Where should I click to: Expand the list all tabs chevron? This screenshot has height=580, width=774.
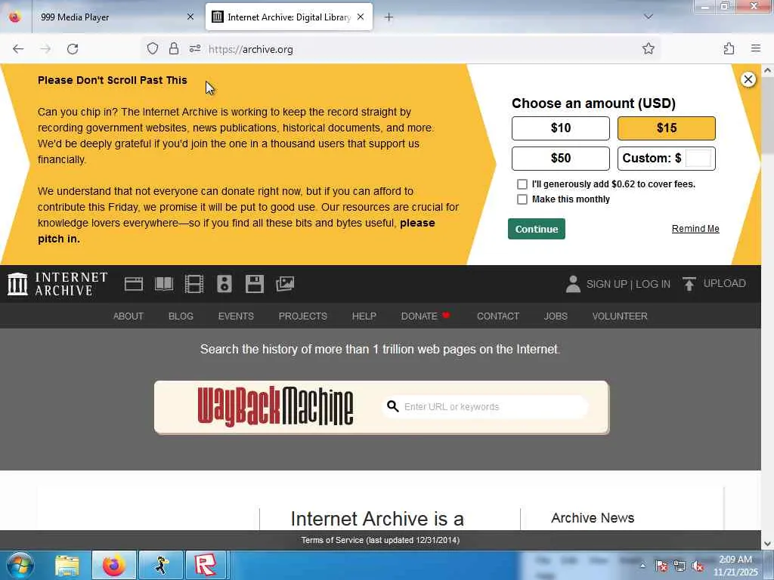[648, 17]
